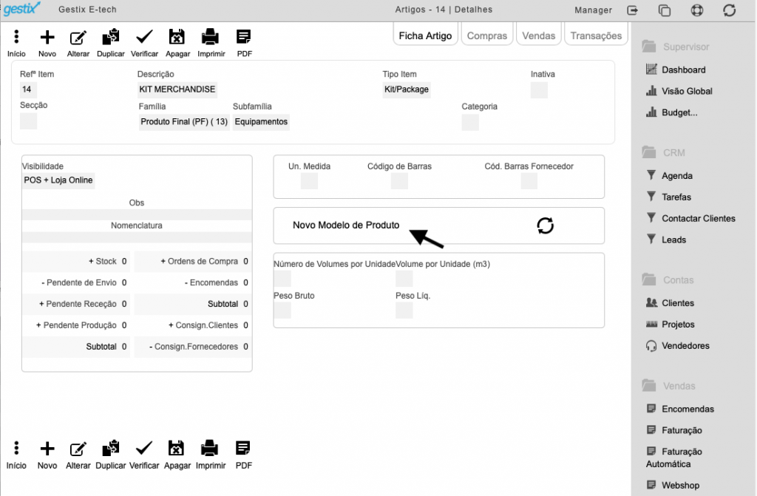Click the Secção field box
The width and height of the screenshot is (757, 496).
pyautogui.click(x=29, y=120)
